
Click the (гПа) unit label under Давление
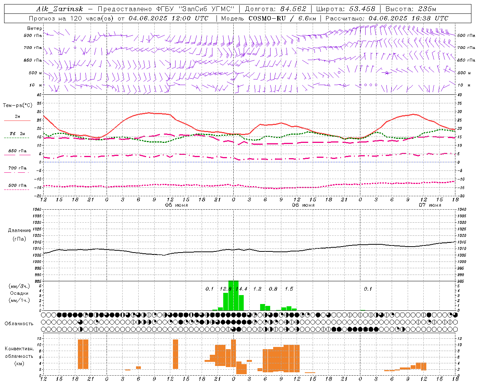(19, 239)
